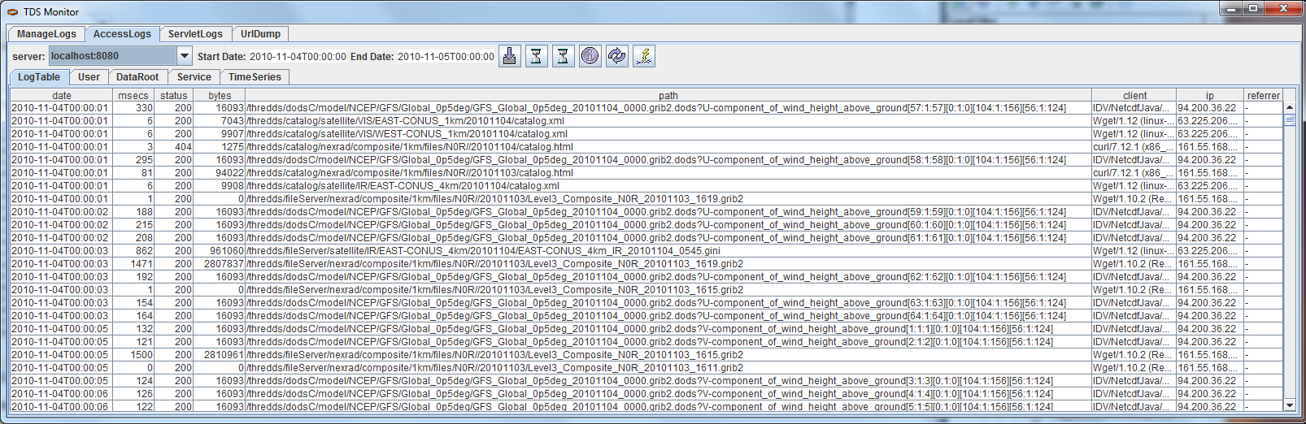Open the TimeSeries sub-tab
Screen dimensions: 1306x424
tap(255, 77)
